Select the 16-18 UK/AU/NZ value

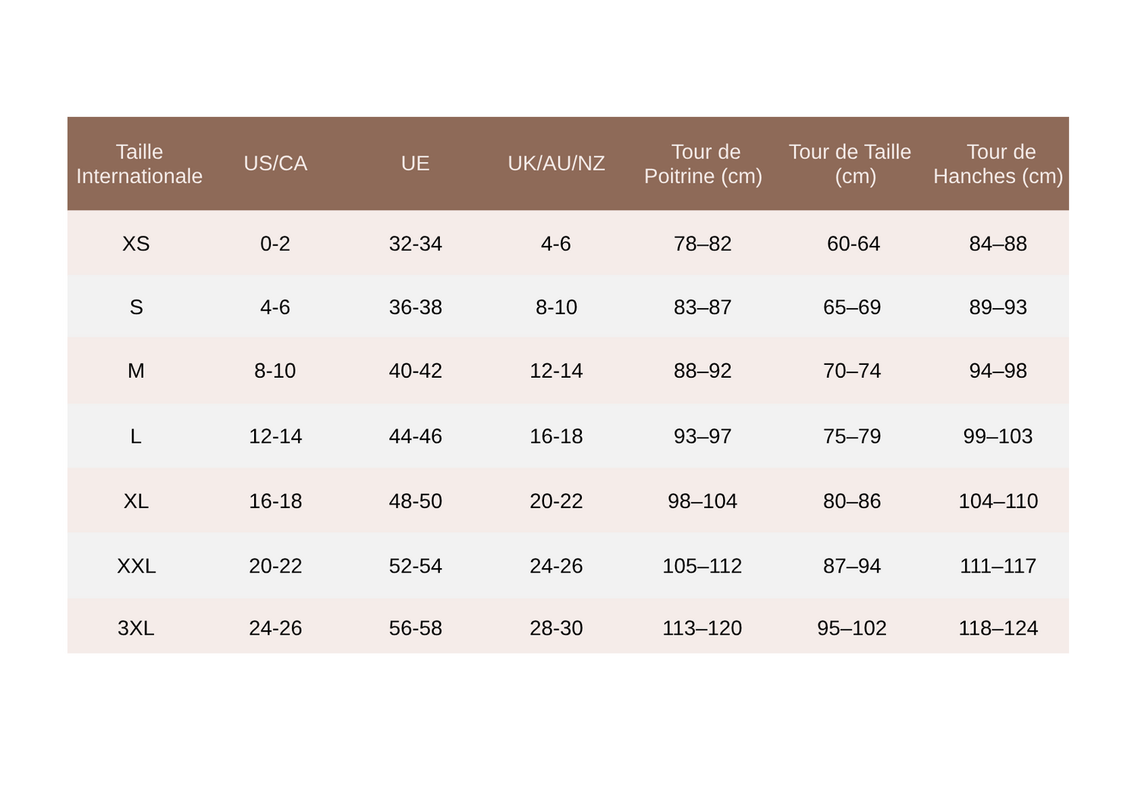(556, 436)
